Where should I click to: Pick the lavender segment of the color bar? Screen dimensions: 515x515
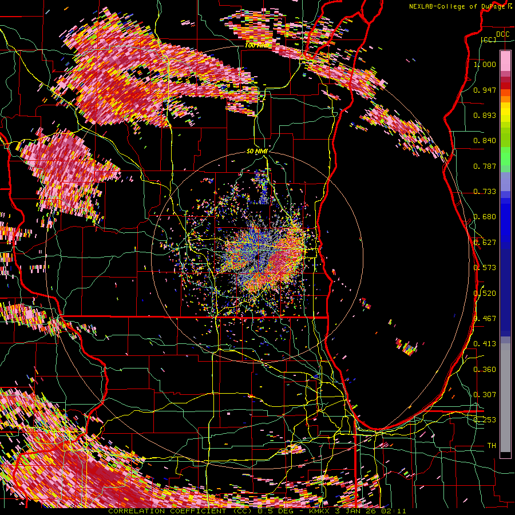point(505,181)
